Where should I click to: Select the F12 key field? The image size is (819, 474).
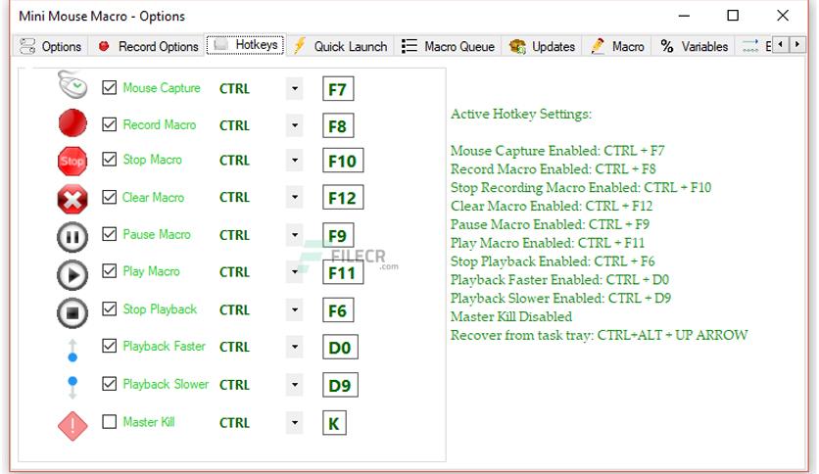coord(343,198)
